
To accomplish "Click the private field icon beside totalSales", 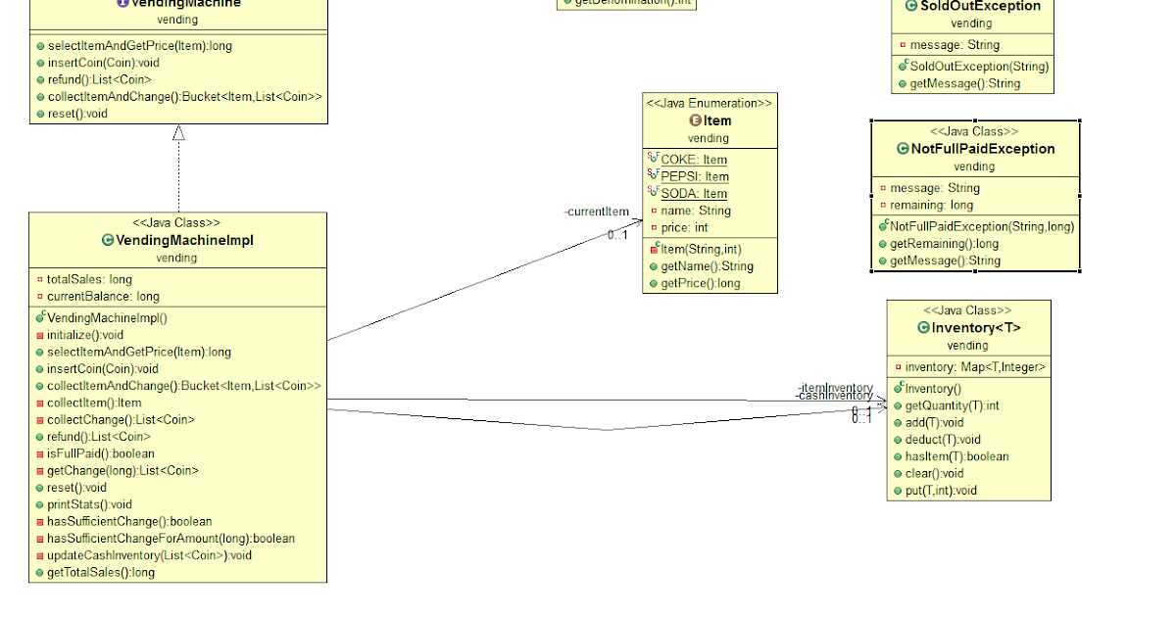I will 40,279.
